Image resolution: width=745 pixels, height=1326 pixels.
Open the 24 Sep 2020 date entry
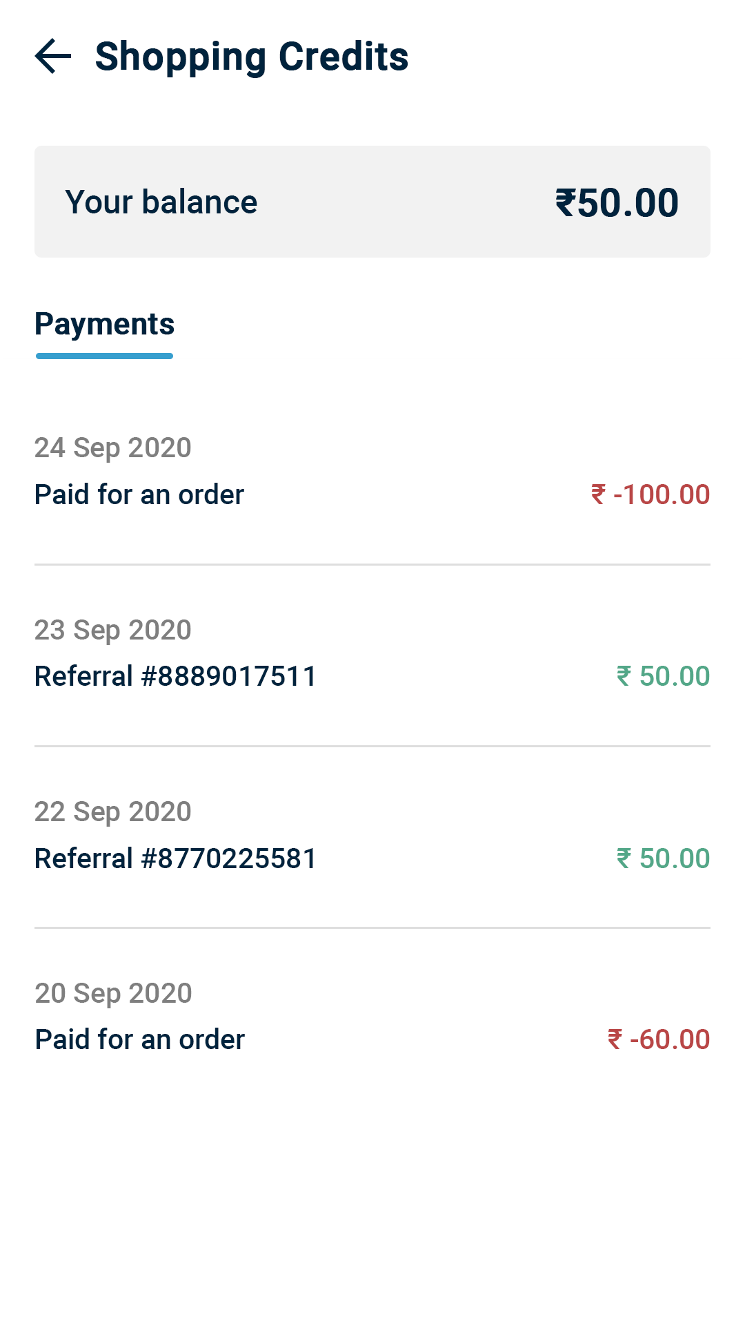tap(112, 448)
